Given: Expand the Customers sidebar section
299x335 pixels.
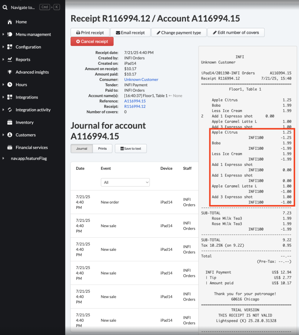Looking at the screenshot, I should click(3, 135).
